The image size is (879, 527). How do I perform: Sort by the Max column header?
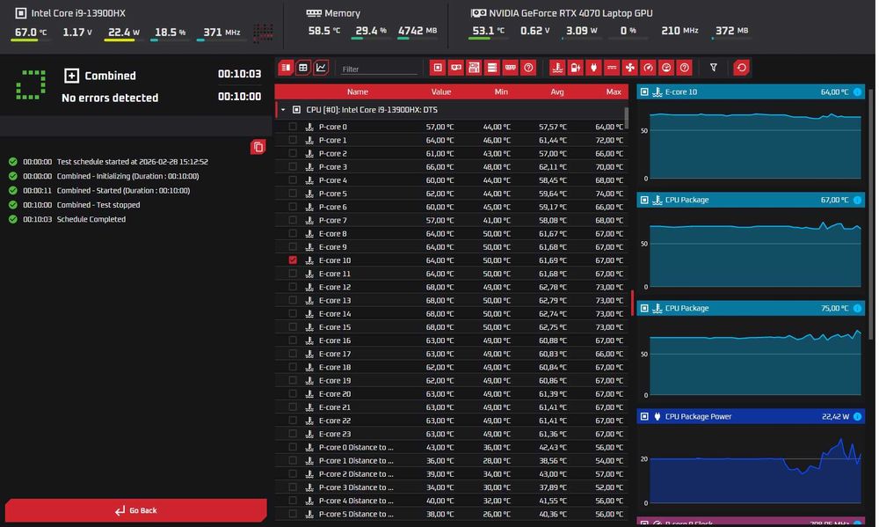614,92
